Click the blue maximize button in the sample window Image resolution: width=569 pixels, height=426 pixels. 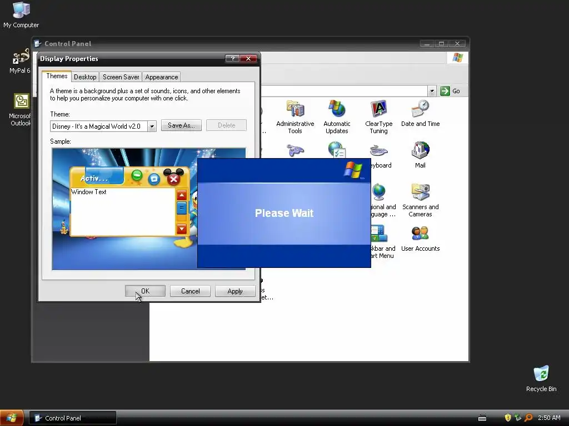click(154, 179)
